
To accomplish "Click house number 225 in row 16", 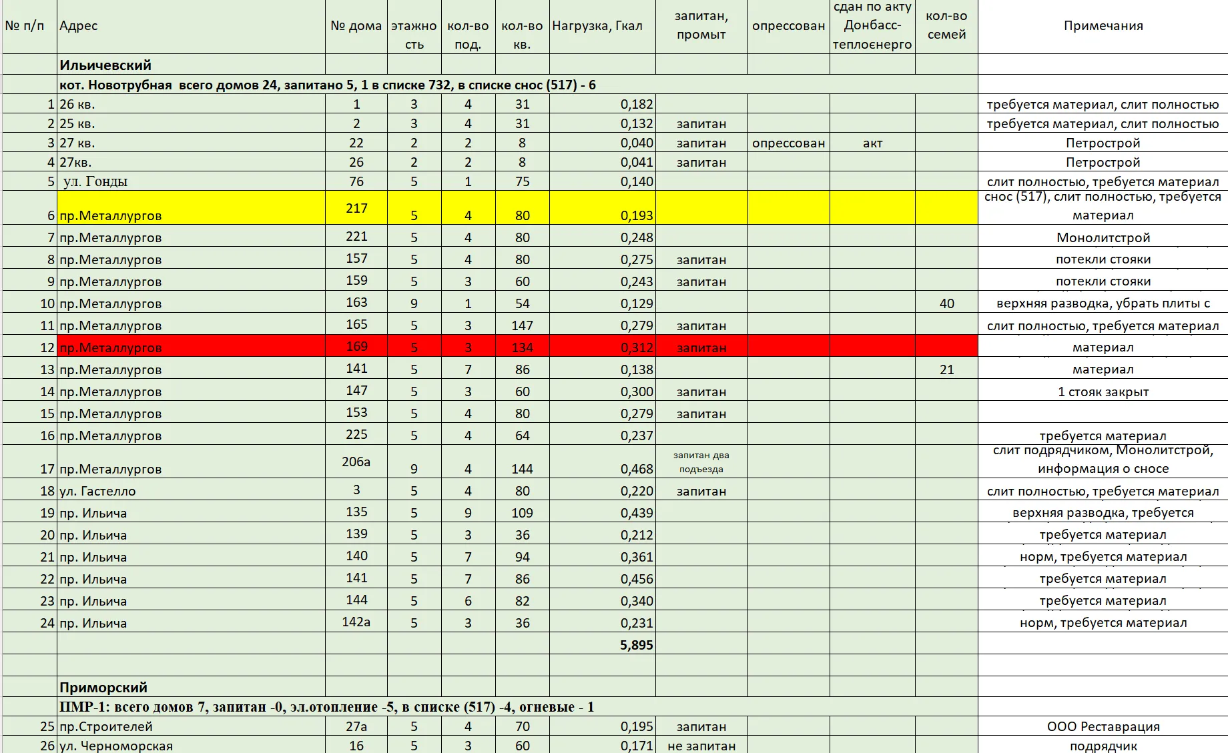I will (x=356, y=434).
